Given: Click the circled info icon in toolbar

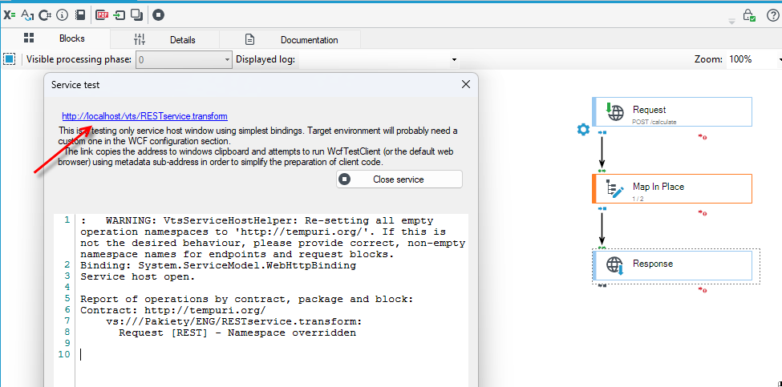Looking at the screenshot, I should (x=62, y=15).
